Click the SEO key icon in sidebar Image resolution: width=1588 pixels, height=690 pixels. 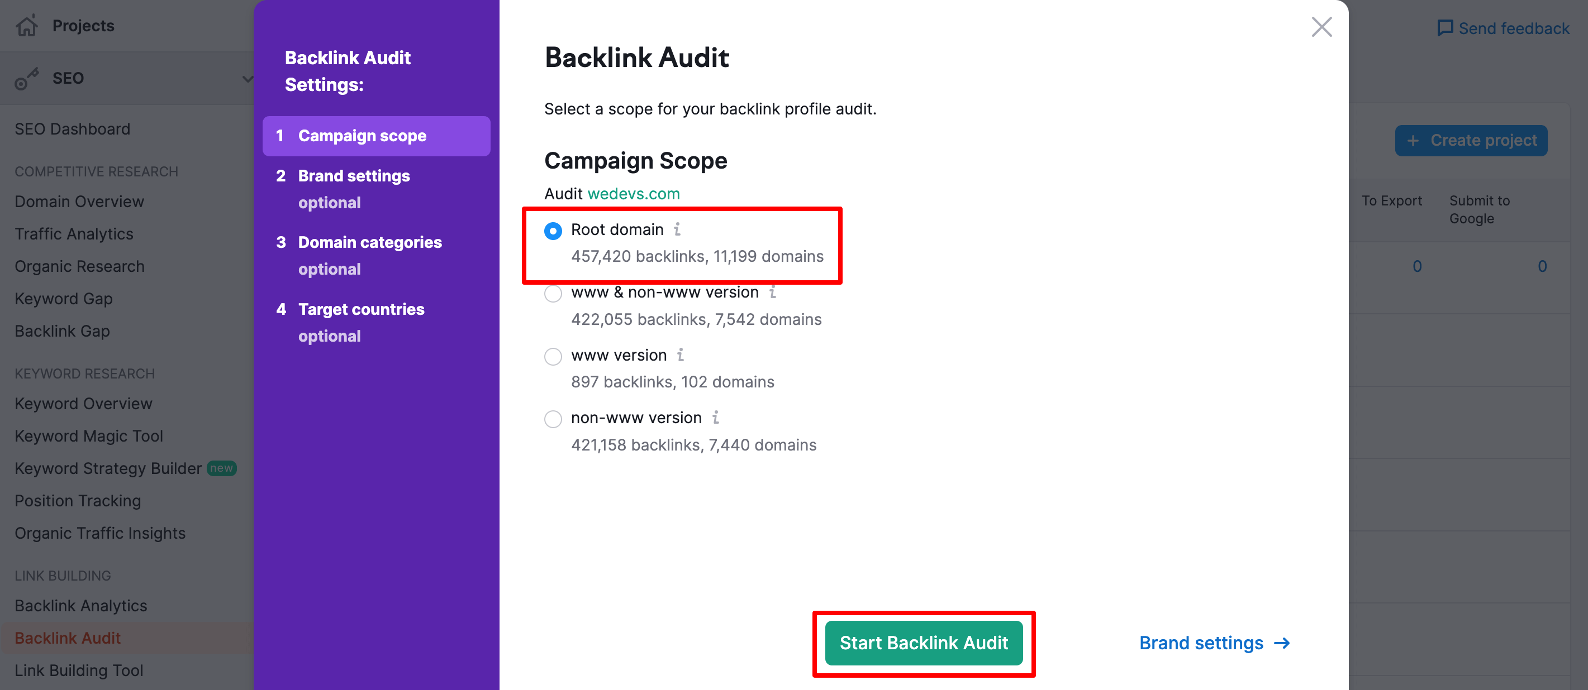point(27,78)
